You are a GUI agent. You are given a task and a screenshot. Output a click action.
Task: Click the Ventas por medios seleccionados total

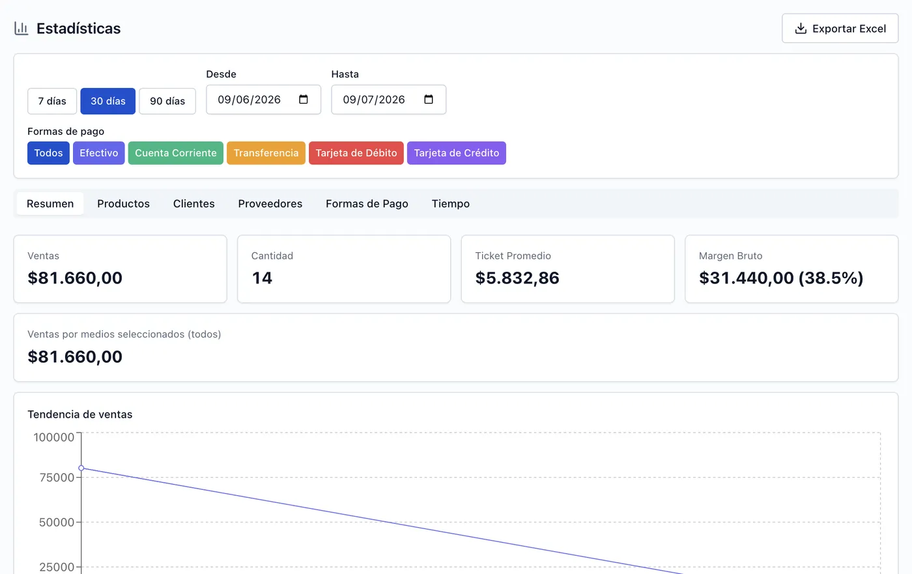coord(75,357)
